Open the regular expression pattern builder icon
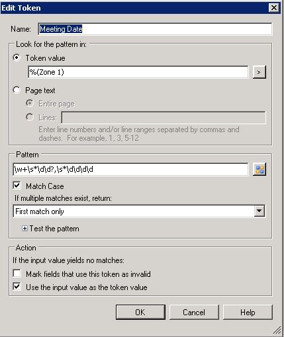The image size is (284, 337). 260,169
